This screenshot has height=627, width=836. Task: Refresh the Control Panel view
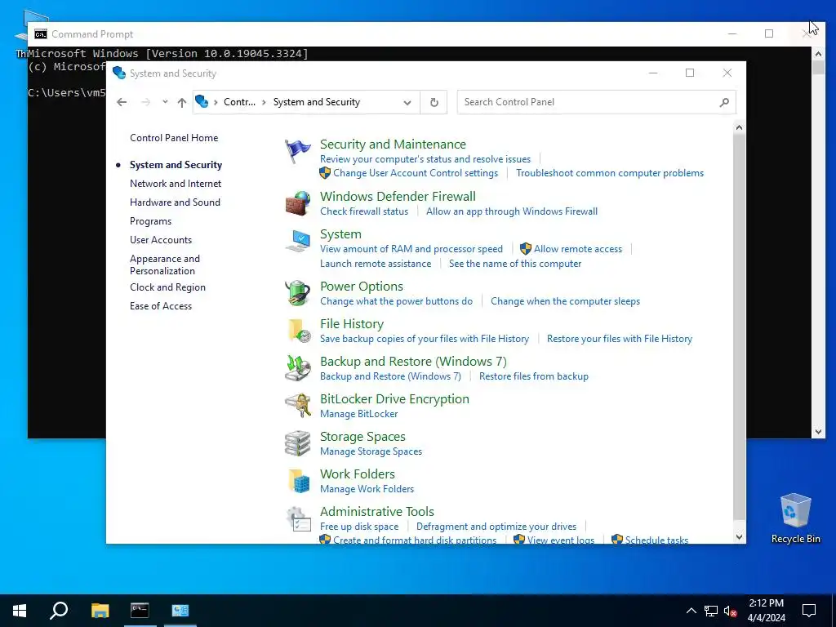point(434,102)
